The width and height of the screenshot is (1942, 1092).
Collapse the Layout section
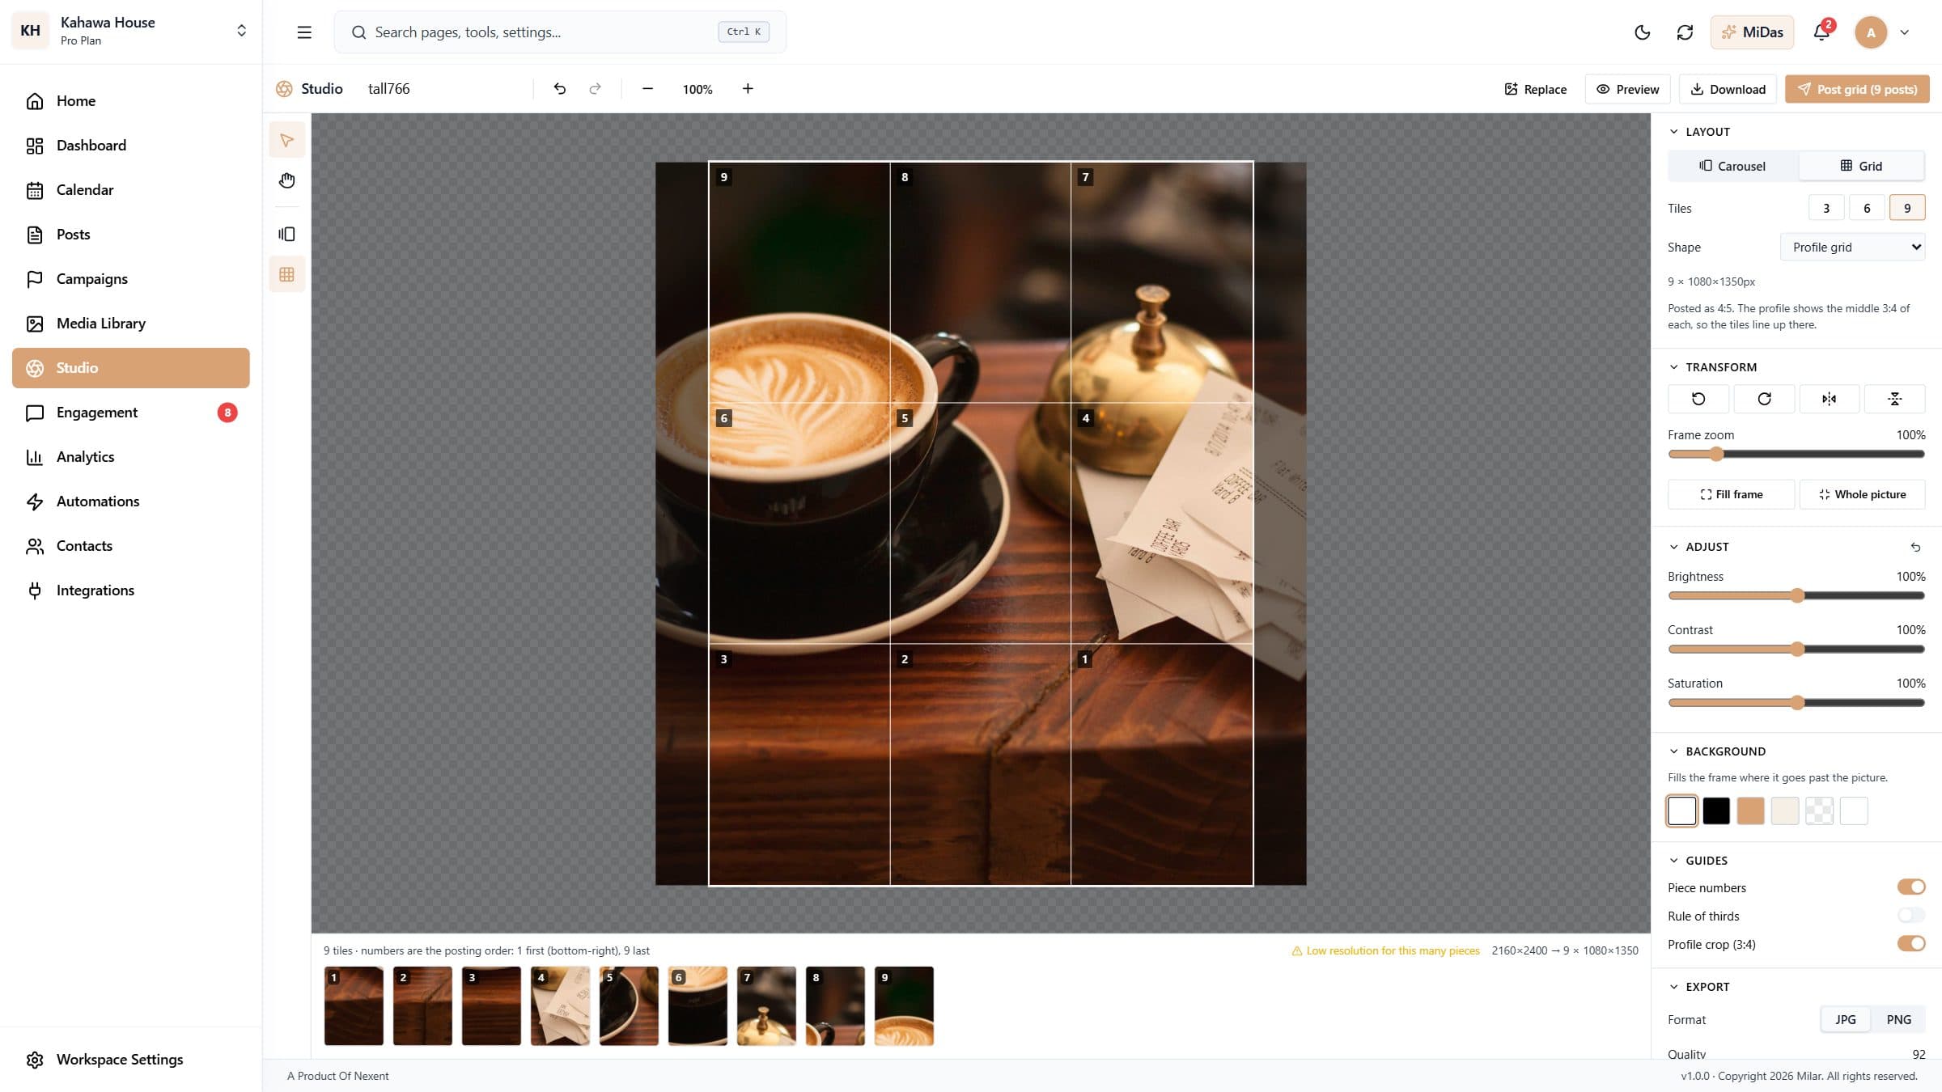(1699, 132)
